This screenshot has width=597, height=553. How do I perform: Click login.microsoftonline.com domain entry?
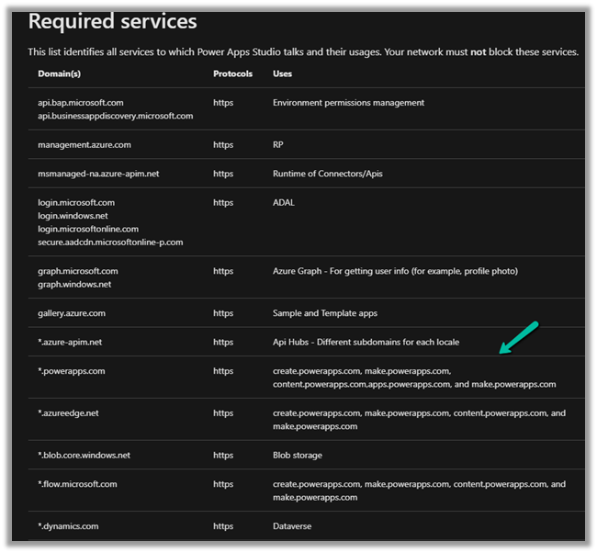click(x=88, y=229)
